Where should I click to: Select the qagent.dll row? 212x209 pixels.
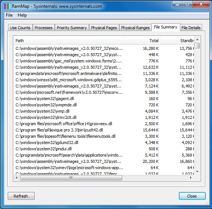[x=104, y=99]
